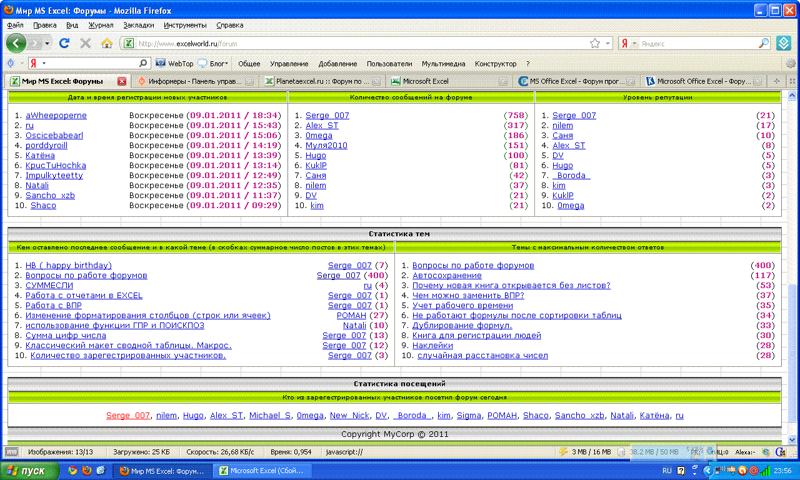Click the magnifier in the Yandex toolbar search
Viewport: 800px width, 480px height.
pyautogui.click(x=143, y=63)
